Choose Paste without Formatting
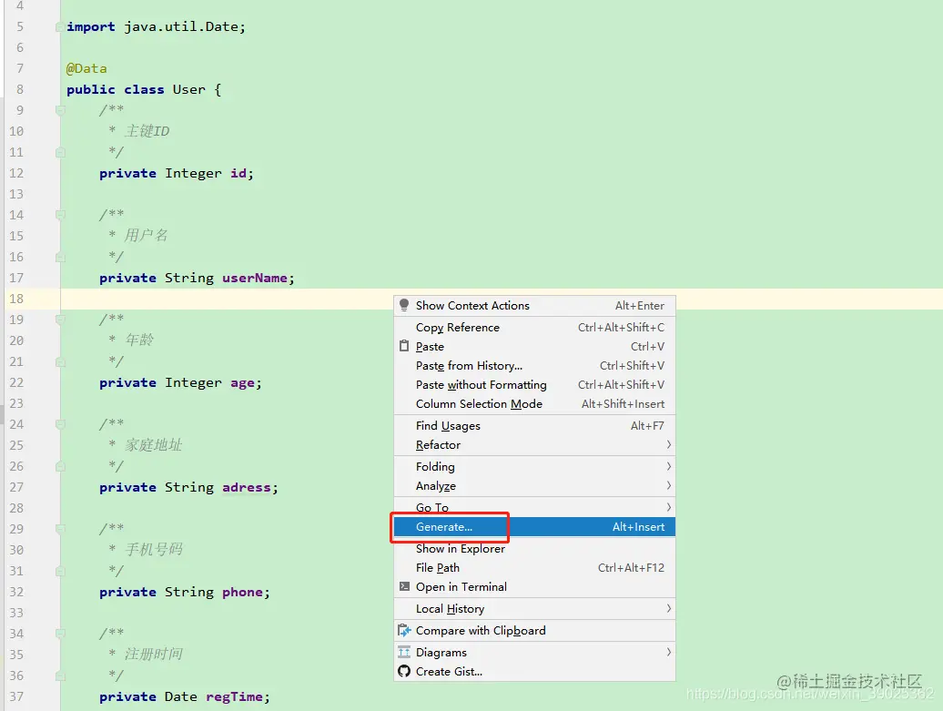Screen dimensions: 943x711 click(x=534, y=385)
